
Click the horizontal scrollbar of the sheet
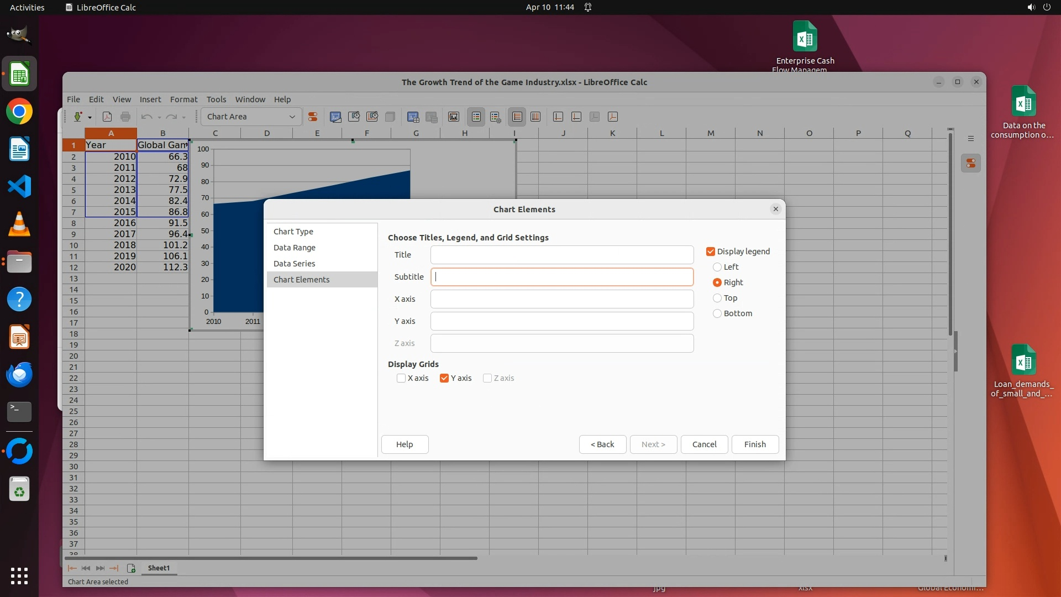click(271, 558)
